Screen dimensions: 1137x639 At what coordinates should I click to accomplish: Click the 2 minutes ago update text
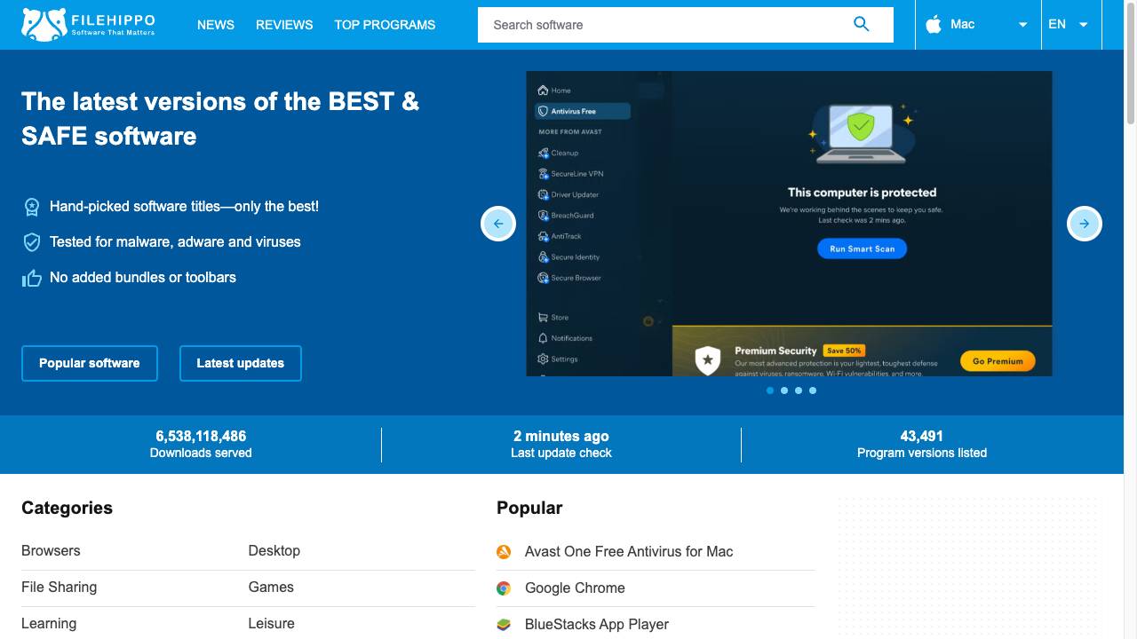(x=561, y=436)
